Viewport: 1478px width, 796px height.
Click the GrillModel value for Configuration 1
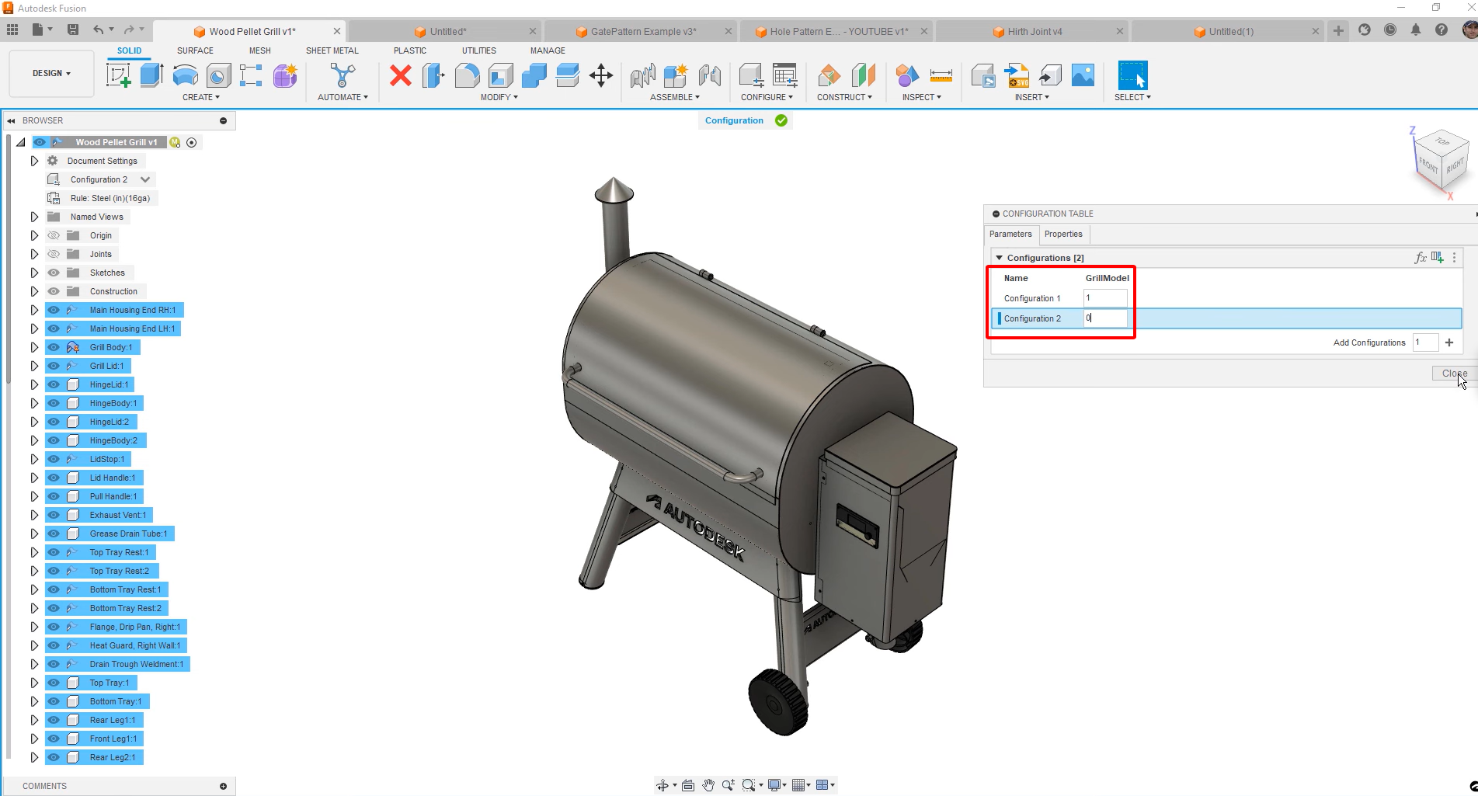pyautogui.click(x=1105, y=298)
